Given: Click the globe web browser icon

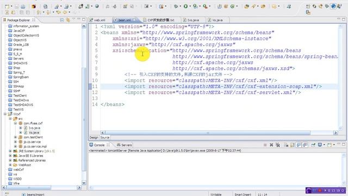Looking at the screenshot, I should click(97, 7).
